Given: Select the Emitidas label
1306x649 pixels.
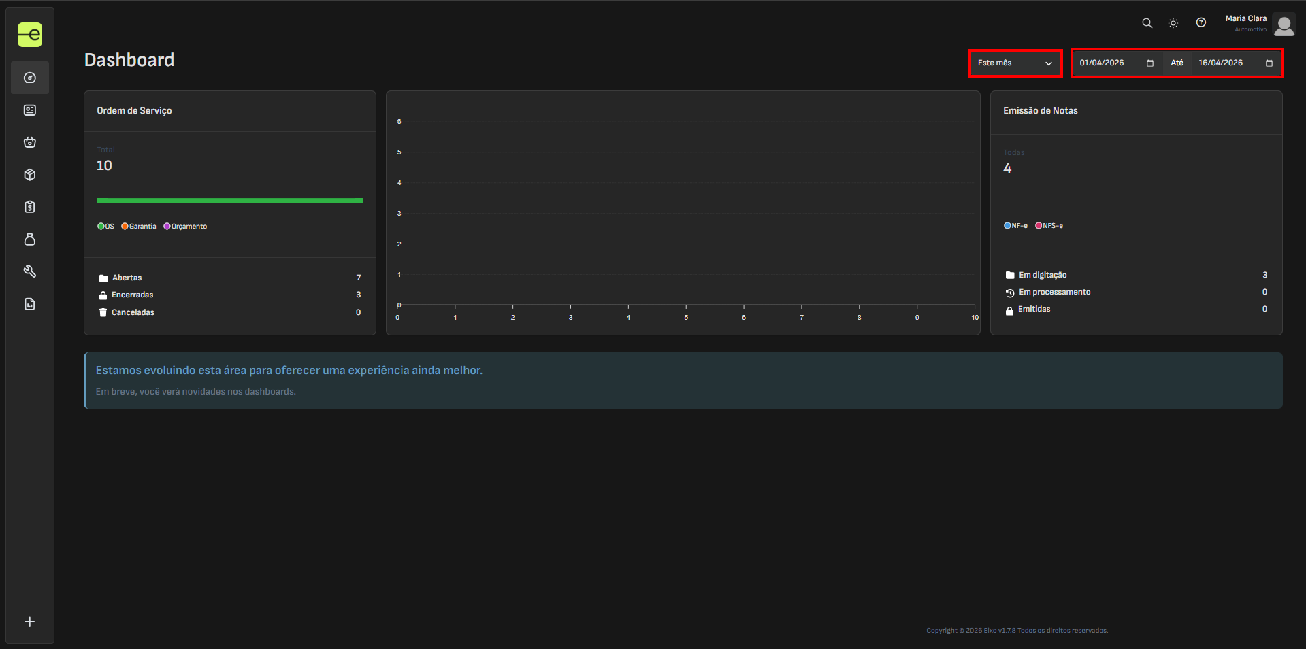Looking at the screenshot, I should point(1034,309).
